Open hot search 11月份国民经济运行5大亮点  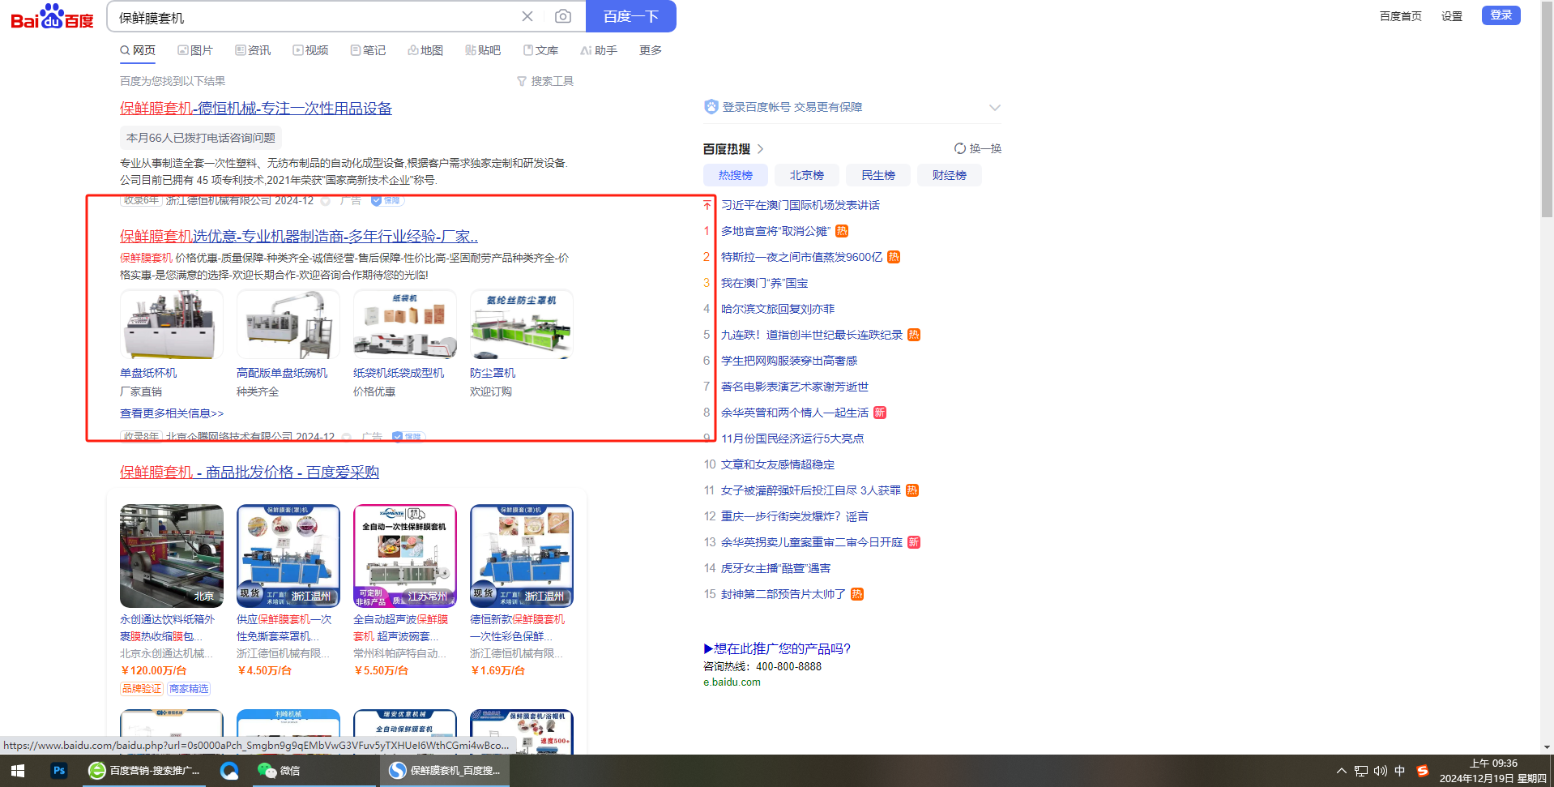(792, 438)
